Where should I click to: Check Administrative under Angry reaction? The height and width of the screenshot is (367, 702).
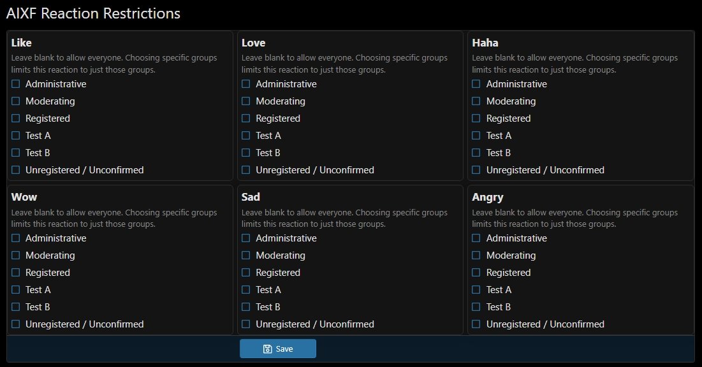pyautogui.click(x=476, y=238)
